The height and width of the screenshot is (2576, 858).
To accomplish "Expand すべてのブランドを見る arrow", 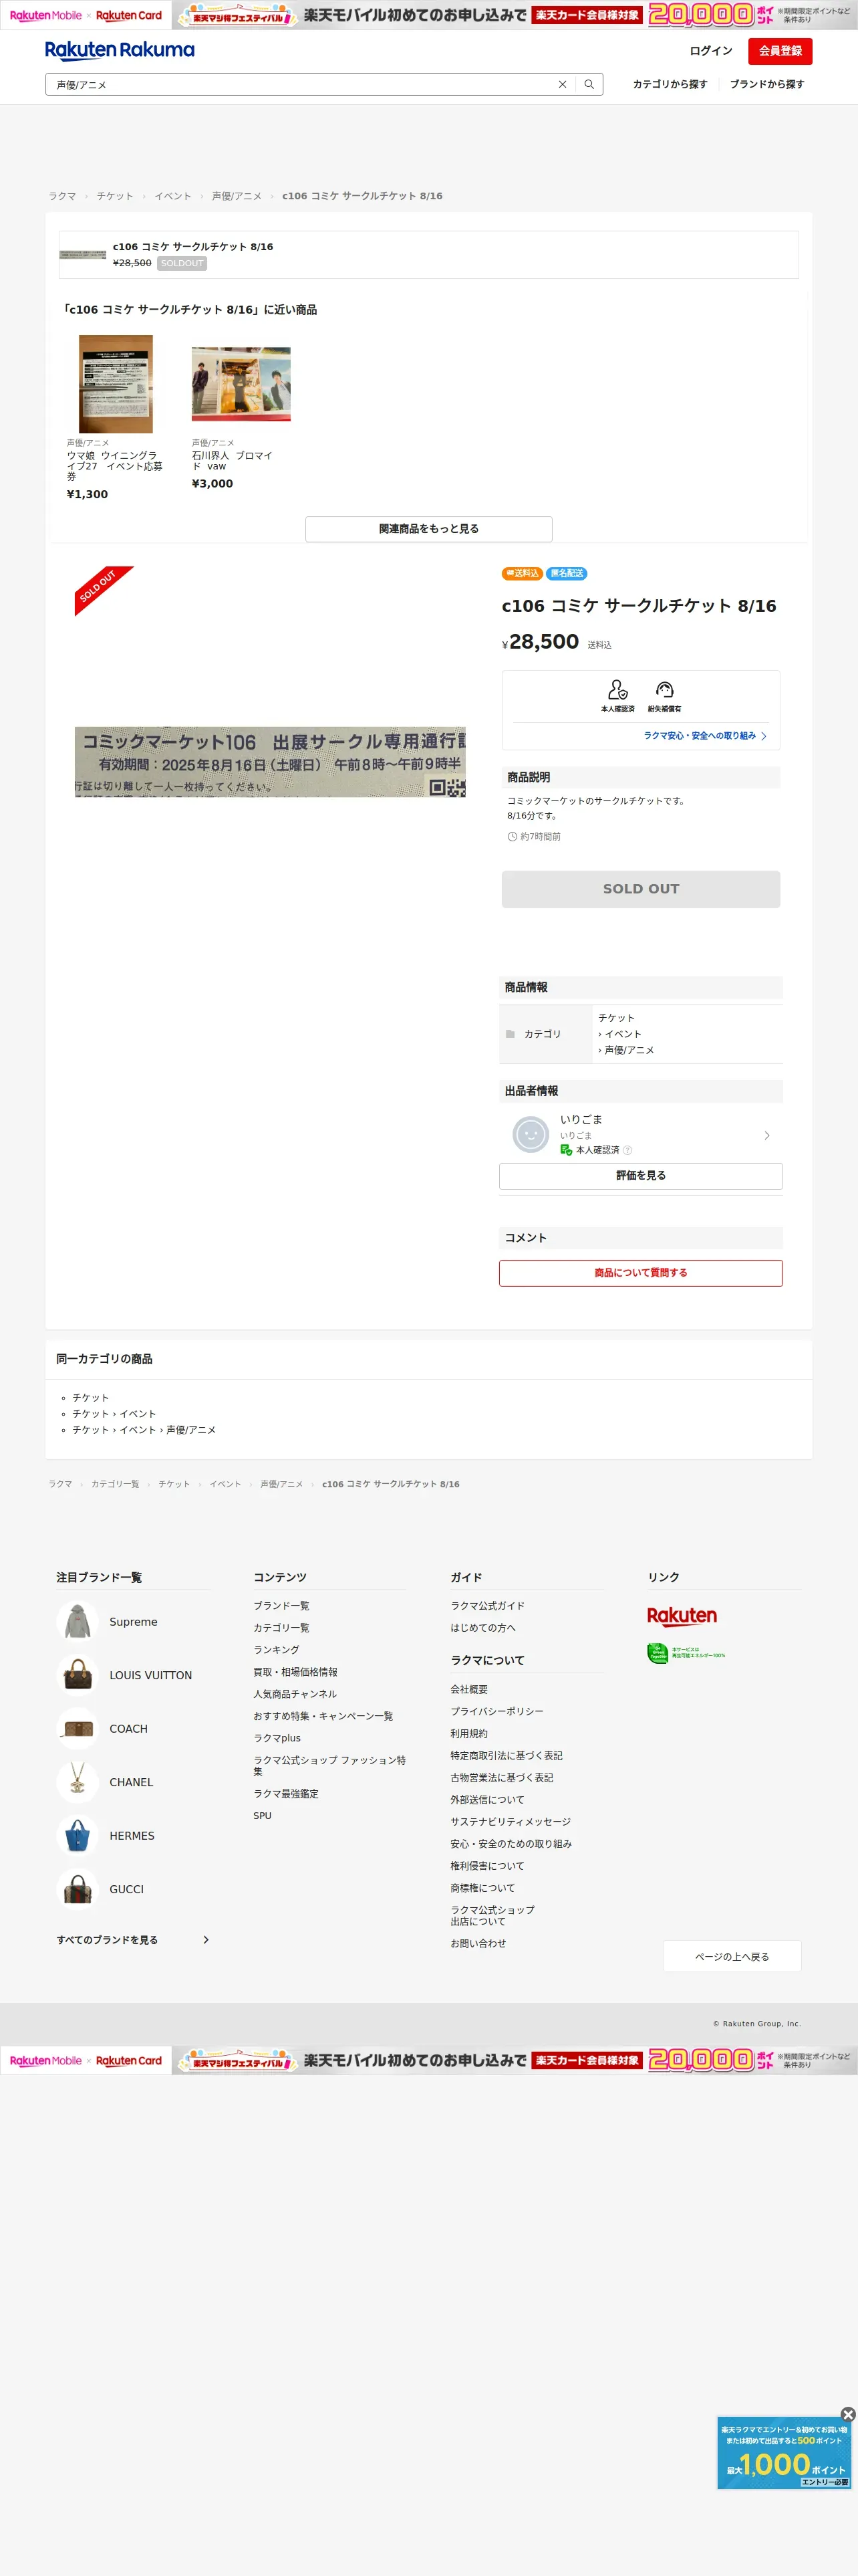I will click(x=206, y=1940).
